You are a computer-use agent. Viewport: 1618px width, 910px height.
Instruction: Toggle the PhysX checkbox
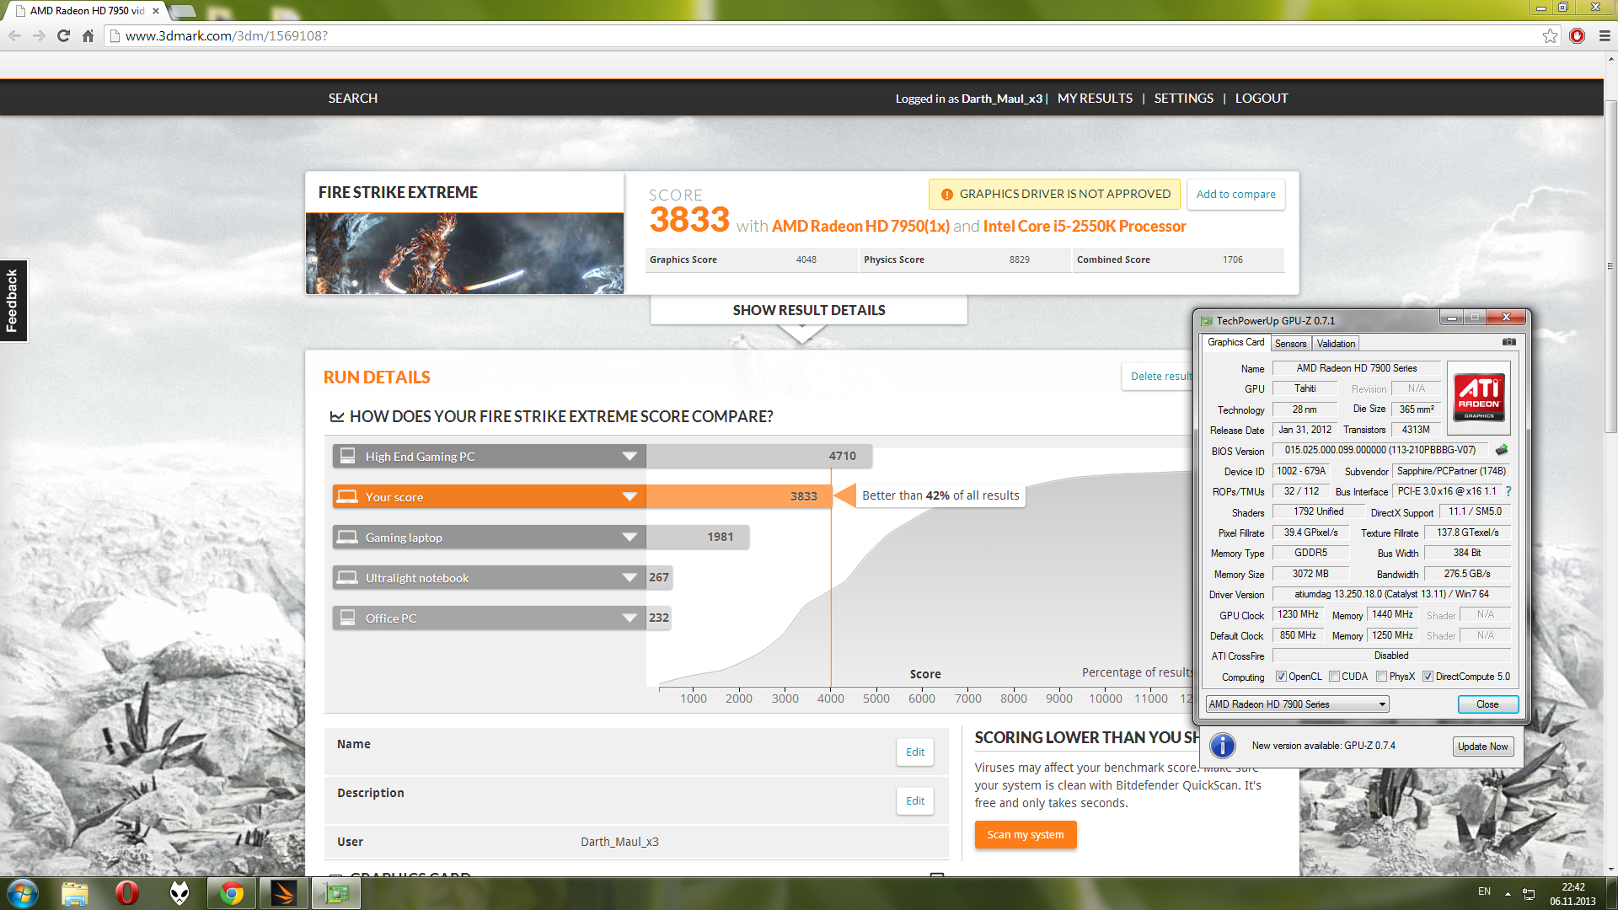(1381, 677)
